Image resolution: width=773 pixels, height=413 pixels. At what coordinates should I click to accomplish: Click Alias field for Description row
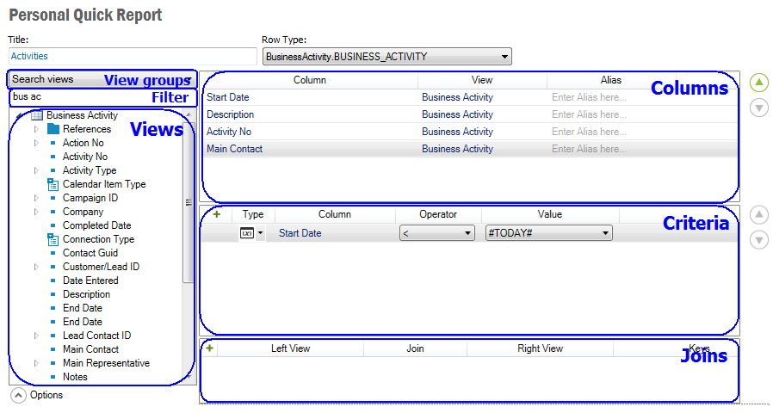pyautogui.click(x=589, y=114)
